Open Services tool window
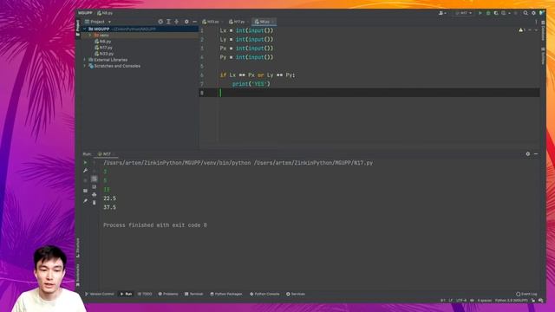This screenshot has height=312, width=555. pos(296,294)
